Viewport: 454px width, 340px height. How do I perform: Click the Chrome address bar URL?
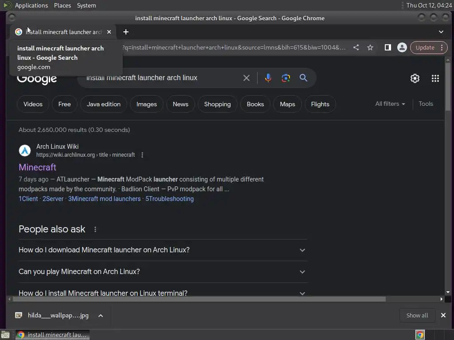click(234, 47)
